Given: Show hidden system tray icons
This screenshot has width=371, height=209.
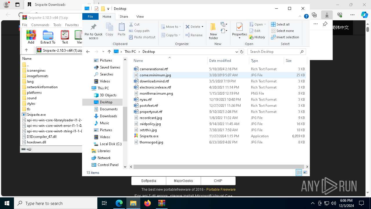Looking at the screenshot, I should (x=312, y=203).
